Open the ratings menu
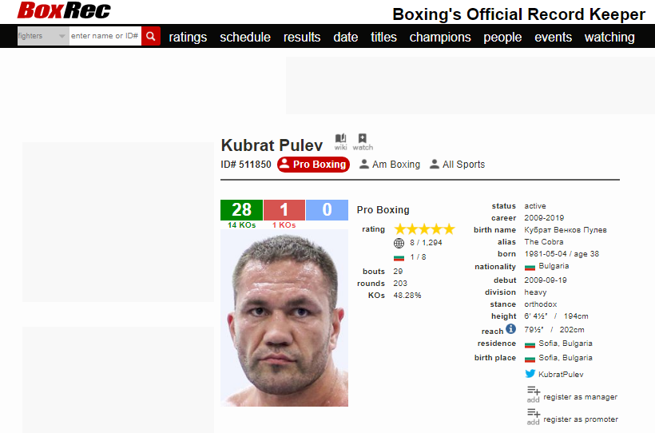 point(188,37)
